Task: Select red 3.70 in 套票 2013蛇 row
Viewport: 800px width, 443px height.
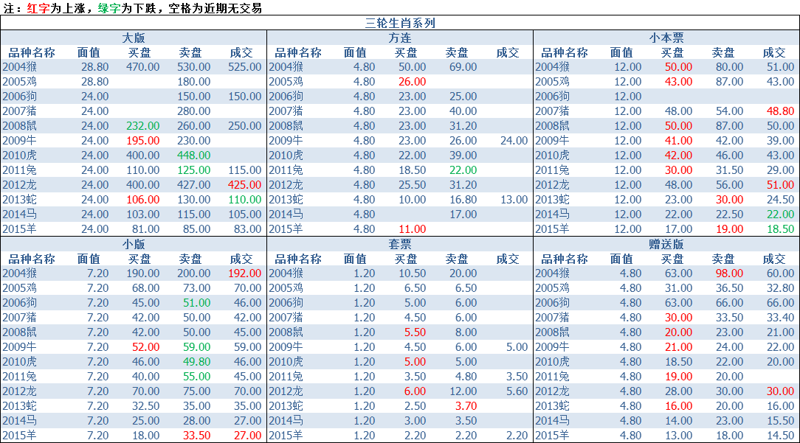Action: 466,406
